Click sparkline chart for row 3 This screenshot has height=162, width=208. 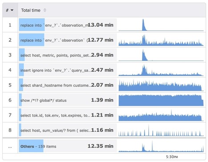click(161, 55)
